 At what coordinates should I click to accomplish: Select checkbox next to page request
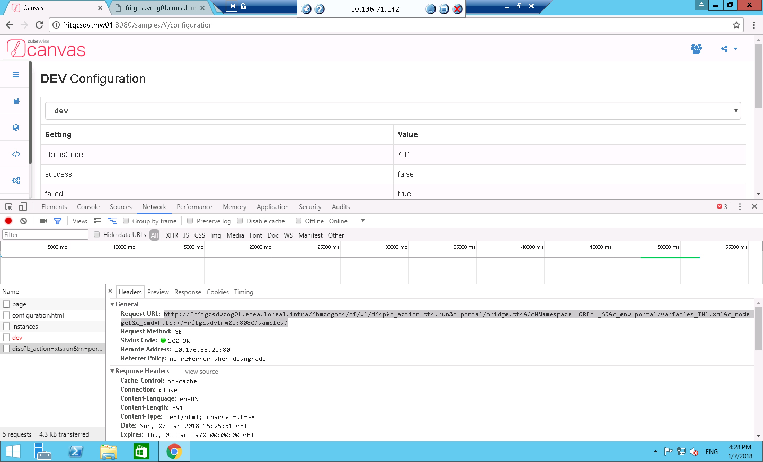(x=6, y=304)
